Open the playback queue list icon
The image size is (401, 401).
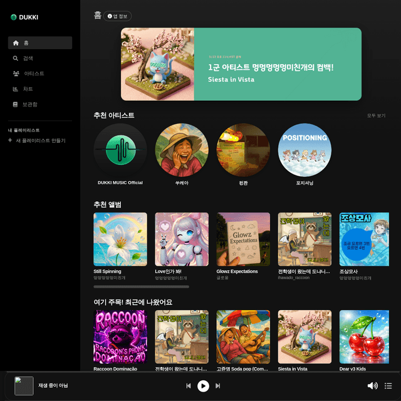coord(388,386)
